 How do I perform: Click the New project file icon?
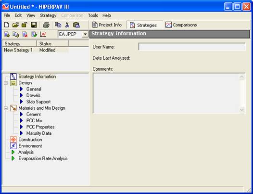tap(6, 25)
